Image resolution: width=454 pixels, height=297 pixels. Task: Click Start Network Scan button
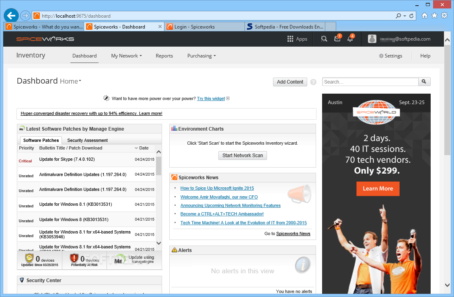coord(242,156)
